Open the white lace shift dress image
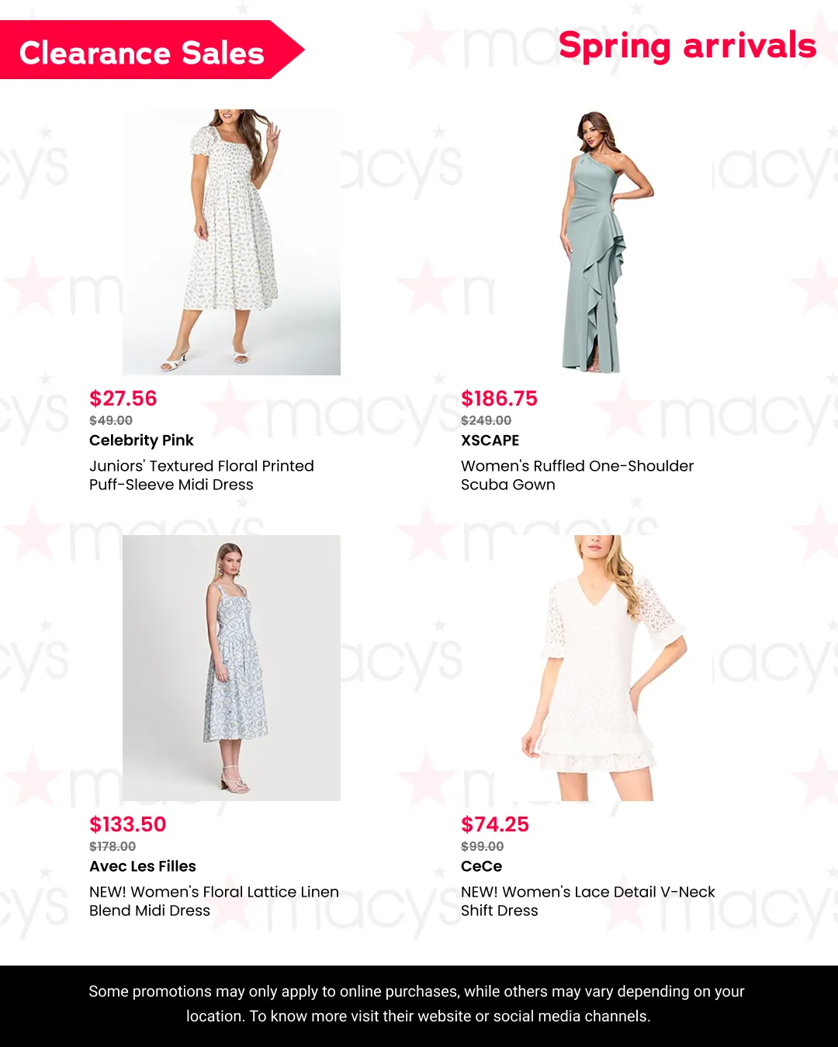This screenshot has width=838, height=1047. click(x=603, y=668)
